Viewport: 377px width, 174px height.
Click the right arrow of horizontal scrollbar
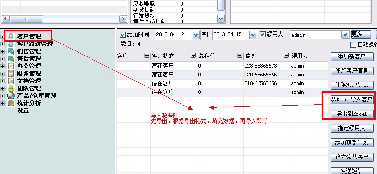[123, 19]
